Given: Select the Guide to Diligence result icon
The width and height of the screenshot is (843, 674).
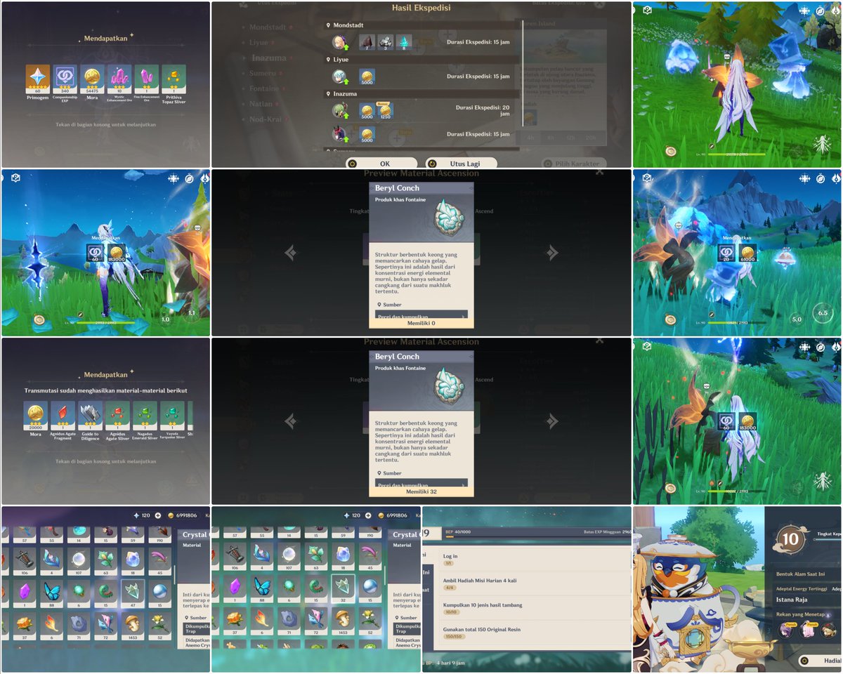Looking at the screenshot, I should pos(91,416).
